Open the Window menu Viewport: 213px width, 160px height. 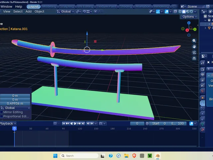(6, 7)
